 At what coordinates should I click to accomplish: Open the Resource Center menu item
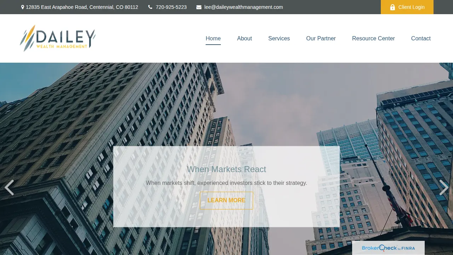pos(373,38)
